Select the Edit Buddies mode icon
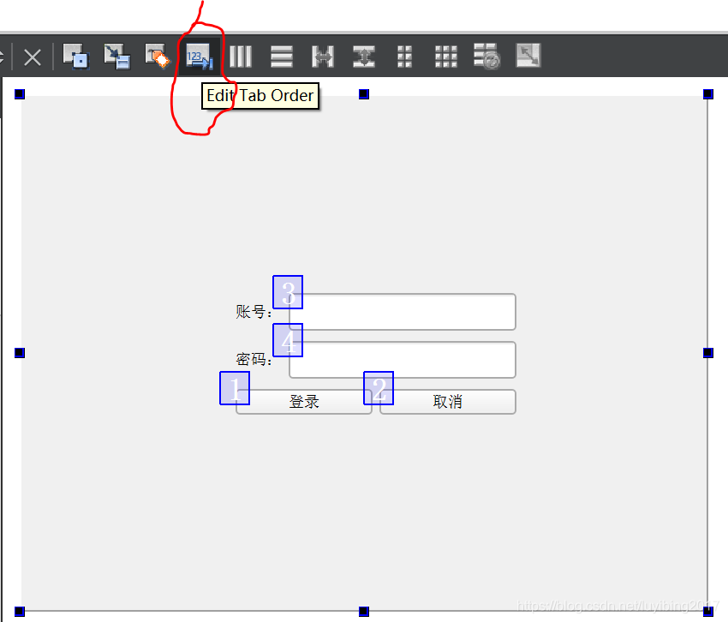The height and width of the screenshot is (622, 728). click(x=158, y=57)
